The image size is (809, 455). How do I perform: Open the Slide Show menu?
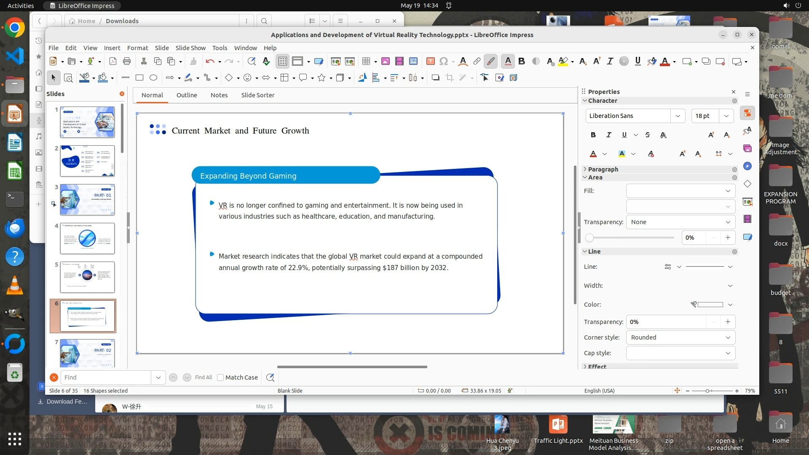tap(190, 48)
